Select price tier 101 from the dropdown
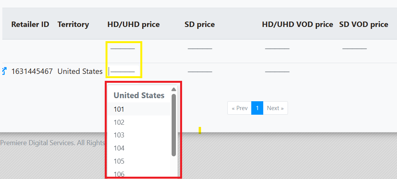The height and width of the screenshot is (179, 397). (139, 109)
